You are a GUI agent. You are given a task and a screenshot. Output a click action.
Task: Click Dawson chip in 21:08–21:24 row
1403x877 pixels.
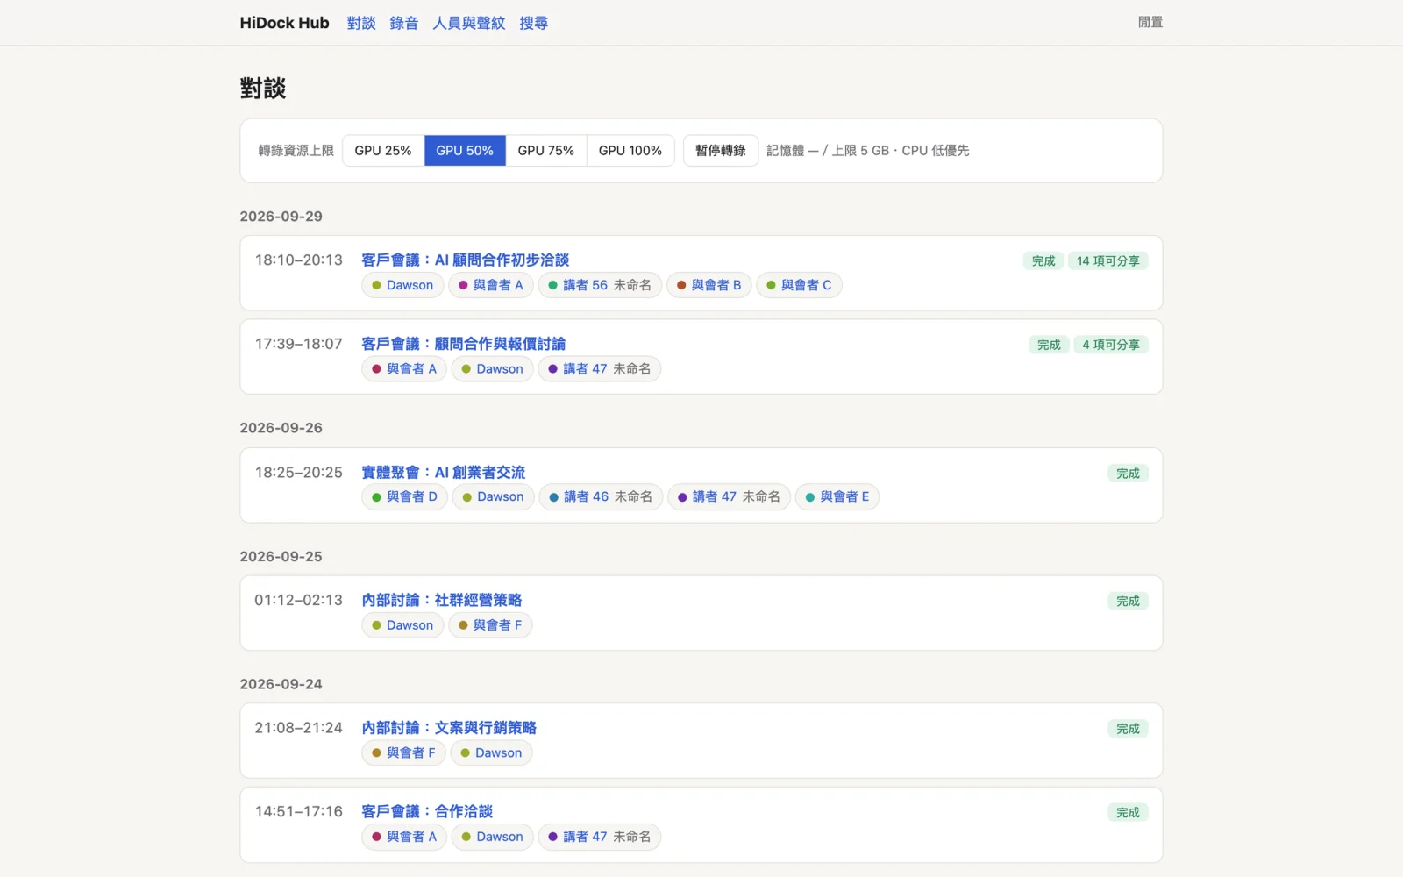pos(491,752)
